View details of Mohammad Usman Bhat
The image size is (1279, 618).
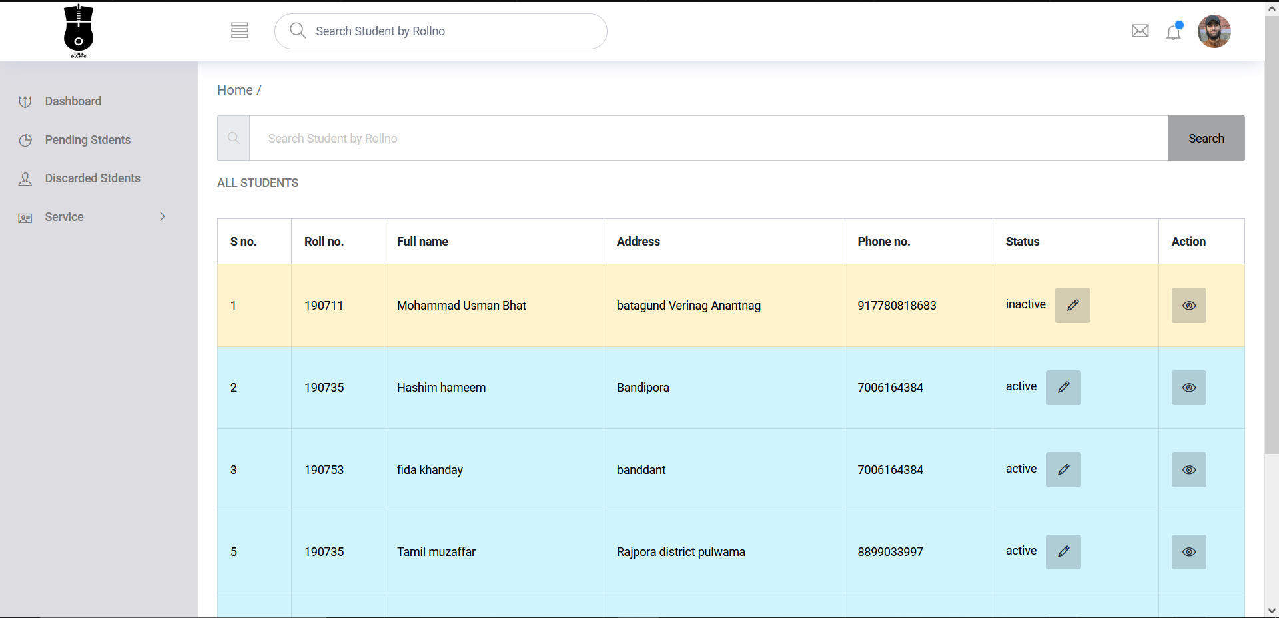point(1189,305)
